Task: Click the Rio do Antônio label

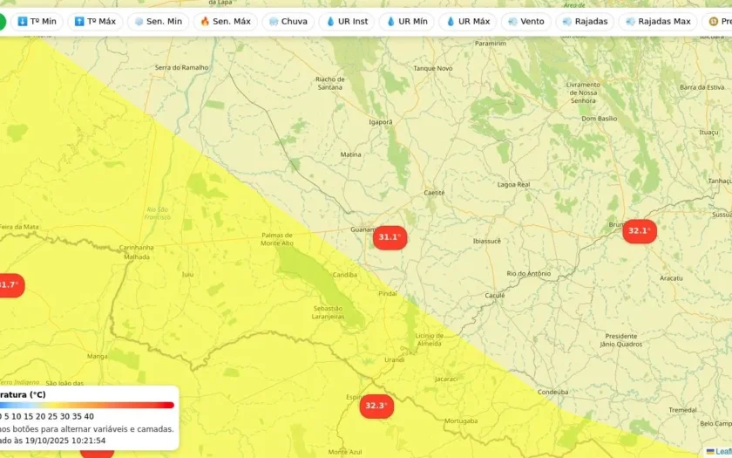Action: [529, 274]
